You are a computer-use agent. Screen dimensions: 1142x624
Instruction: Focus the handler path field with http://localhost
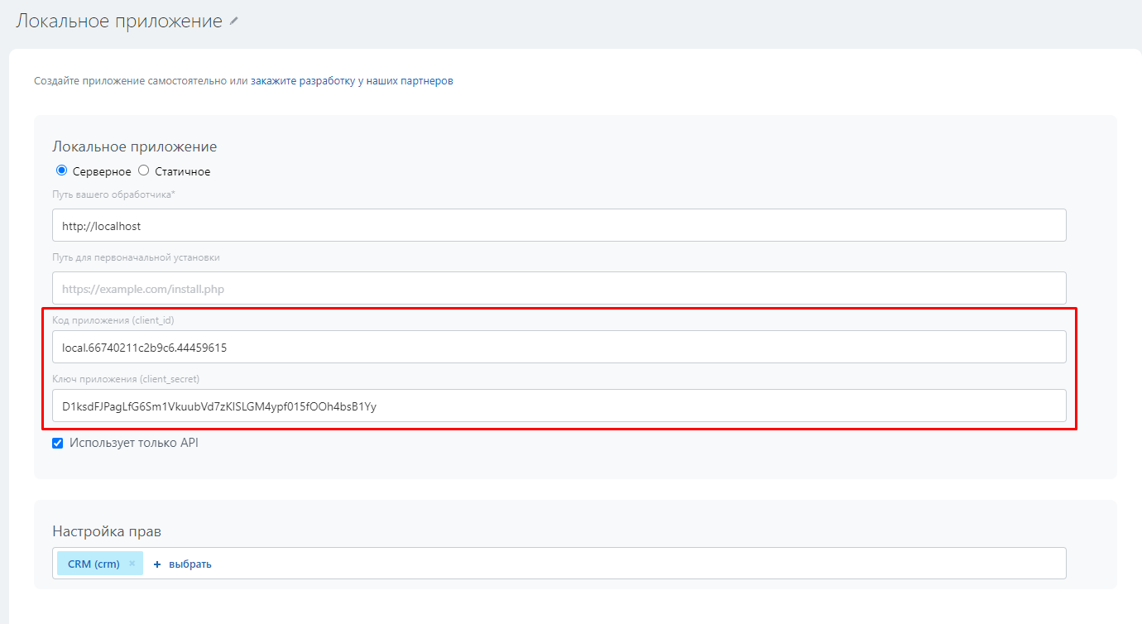click(x=559, y=225)
